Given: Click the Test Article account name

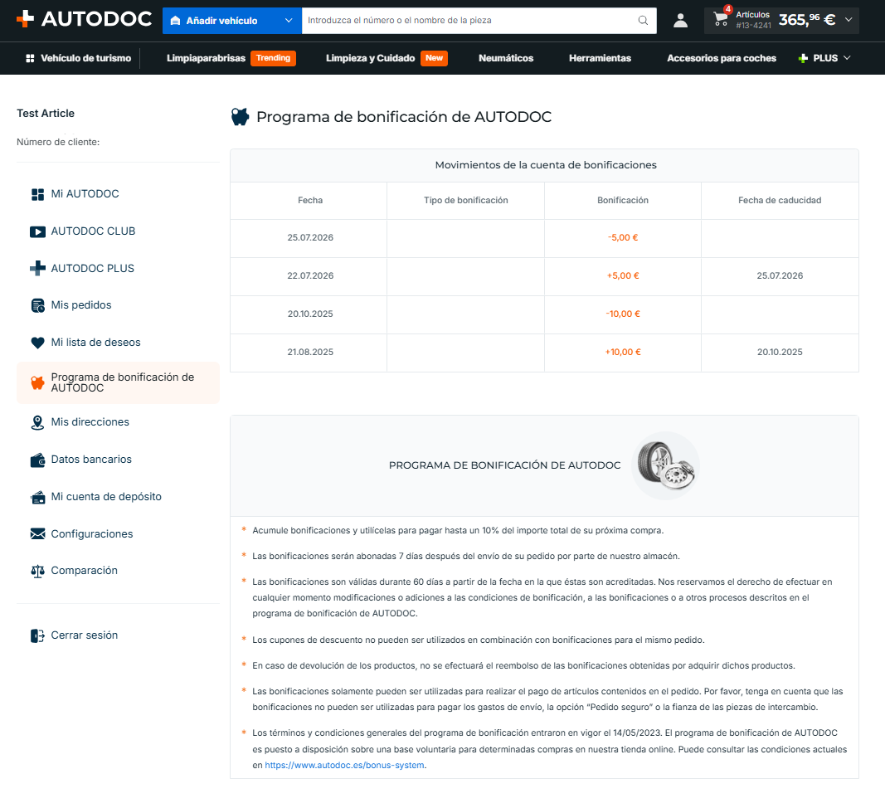Looking at the screenshot, I should coord(46,114).
